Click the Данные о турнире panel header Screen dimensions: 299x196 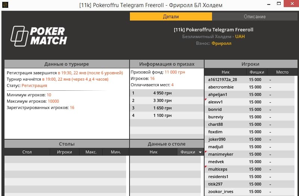pyautogui.click(x=67, y=64)
